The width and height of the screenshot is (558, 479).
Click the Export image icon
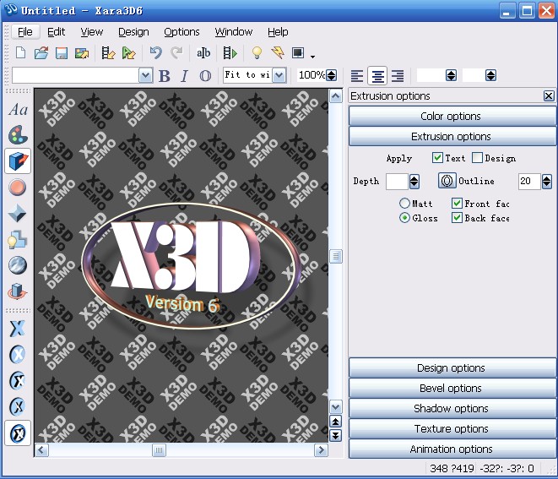click(x=82, y=53)
